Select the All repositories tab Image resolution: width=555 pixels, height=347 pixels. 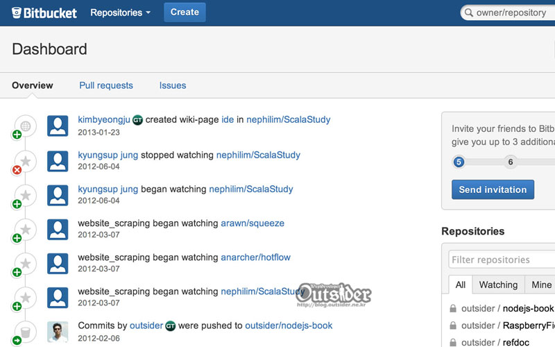coord(461,285)
